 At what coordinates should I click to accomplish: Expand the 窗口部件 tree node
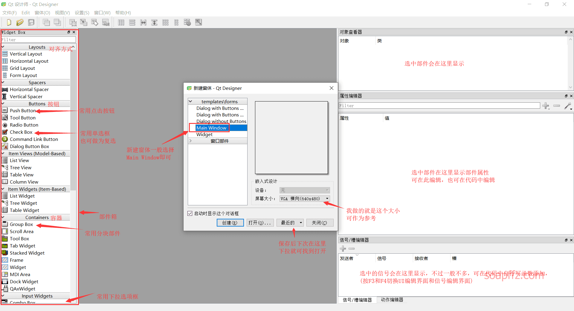pos(190,141)
